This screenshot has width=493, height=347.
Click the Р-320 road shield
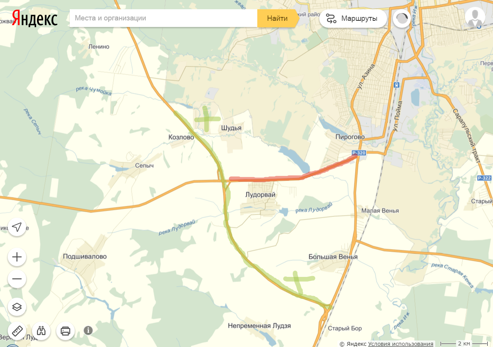click(359, 153)
